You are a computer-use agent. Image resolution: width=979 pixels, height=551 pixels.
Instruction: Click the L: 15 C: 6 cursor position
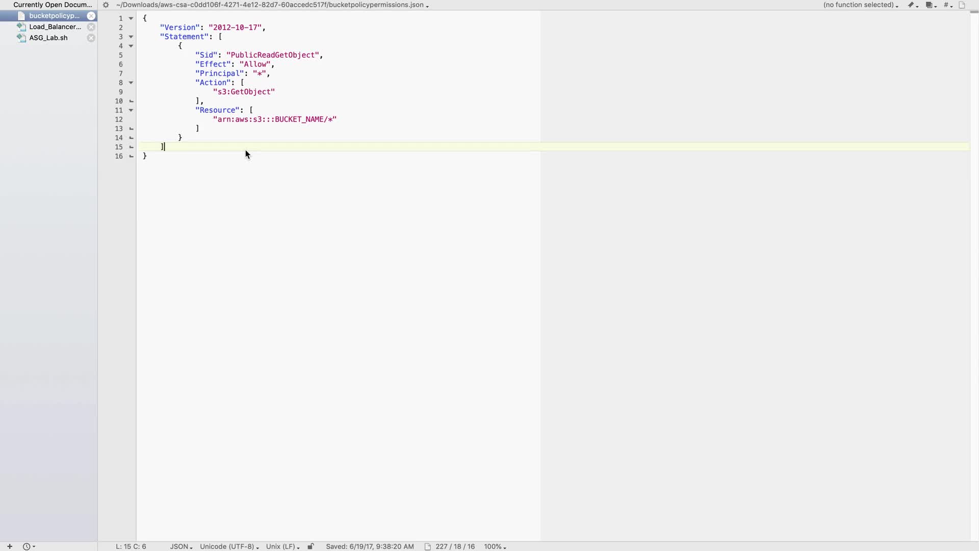pos(131,546)
